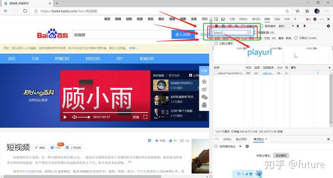Toggle hide data URLs checkbox
The image size is (333, 178).
[x=255, y=32]
